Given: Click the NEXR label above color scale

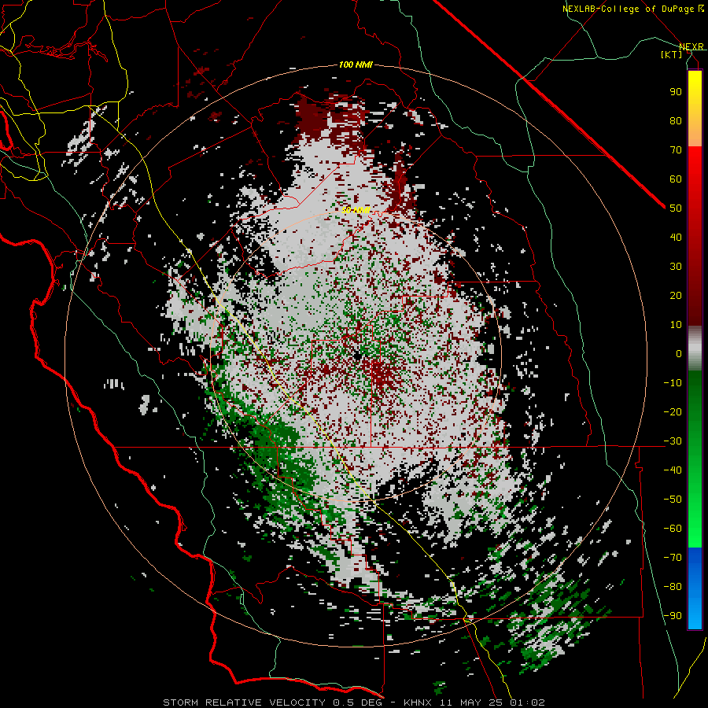Looking at the screenshot, I should 691,47.
